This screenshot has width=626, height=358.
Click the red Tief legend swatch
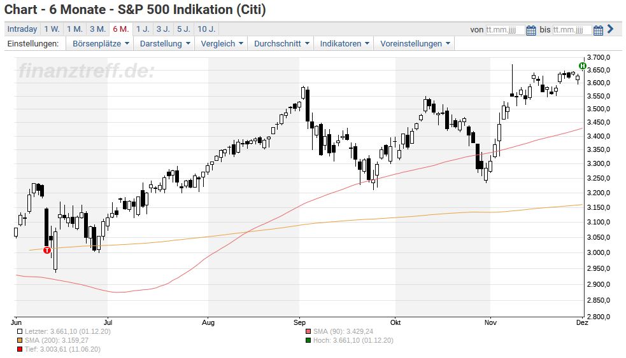pos(20,350)
